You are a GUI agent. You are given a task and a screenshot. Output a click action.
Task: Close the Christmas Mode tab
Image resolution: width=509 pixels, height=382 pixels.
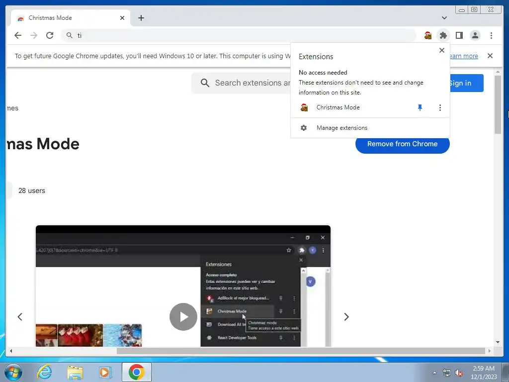click(122, 18)
